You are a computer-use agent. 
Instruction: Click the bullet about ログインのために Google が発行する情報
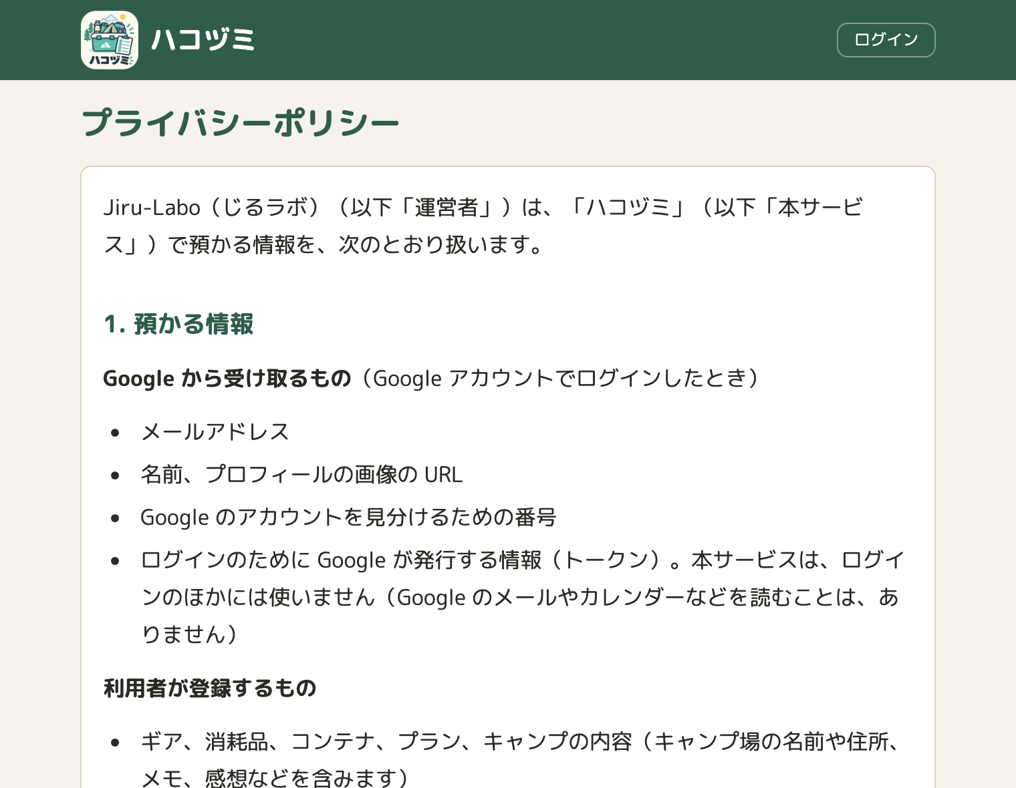click(523, 597)
